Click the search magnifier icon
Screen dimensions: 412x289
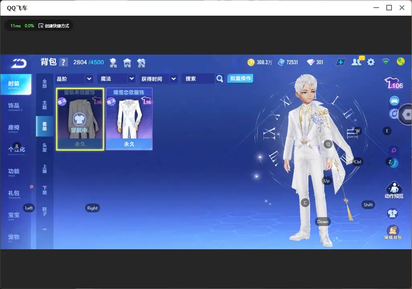tap(220, 79)
